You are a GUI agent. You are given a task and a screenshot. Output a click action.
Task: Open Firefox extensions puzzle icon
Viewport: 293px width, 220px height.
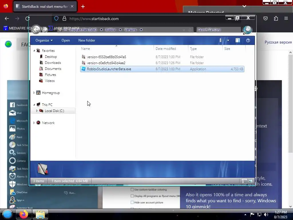(x=276, y=18)
